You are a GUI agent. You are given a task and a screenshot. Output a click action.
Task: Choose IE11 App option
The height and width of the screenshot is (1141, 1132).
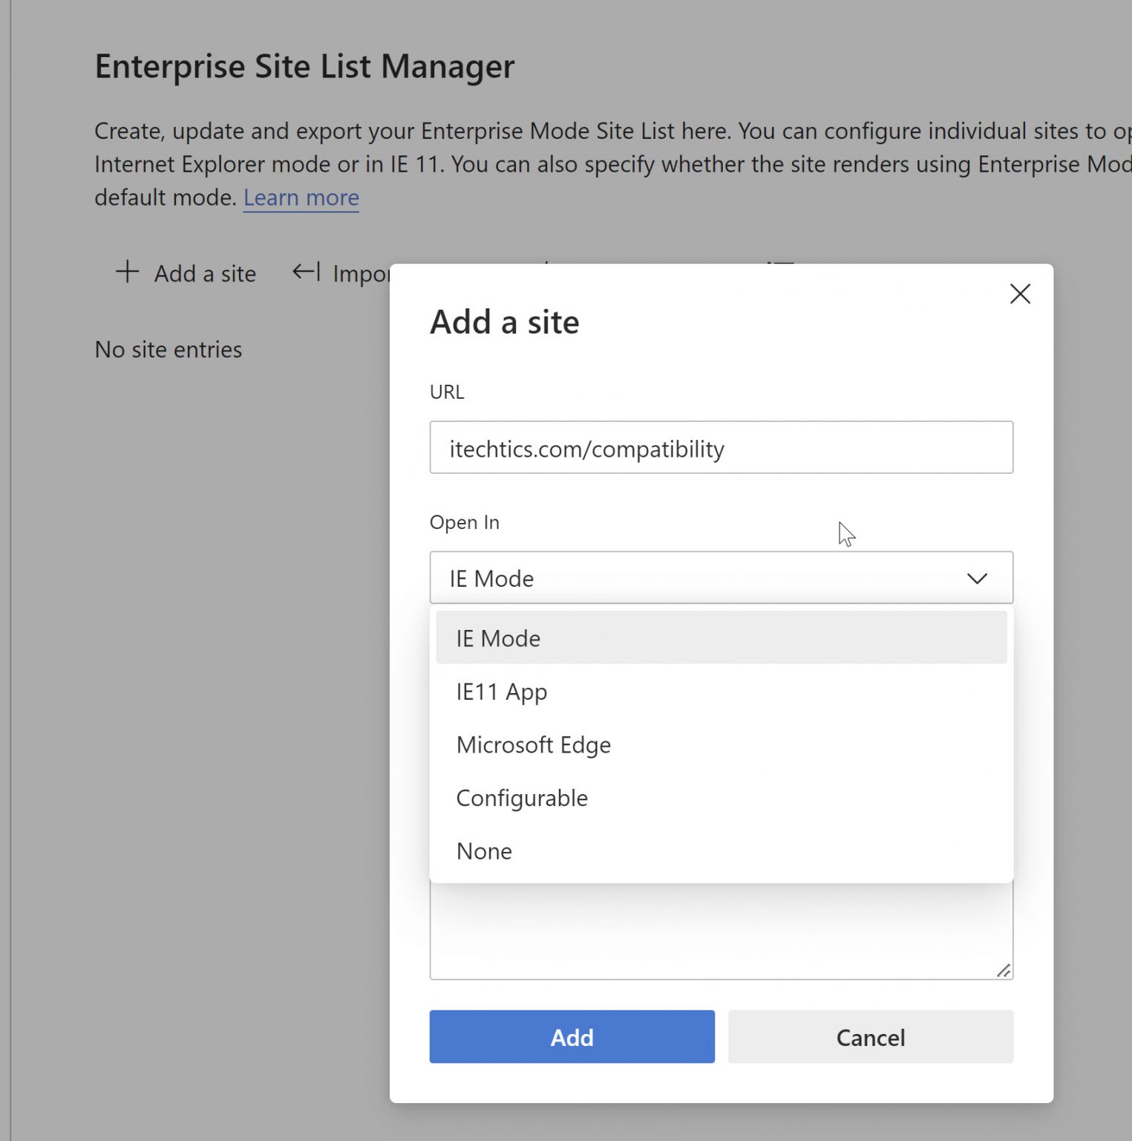tap(502, 692)
